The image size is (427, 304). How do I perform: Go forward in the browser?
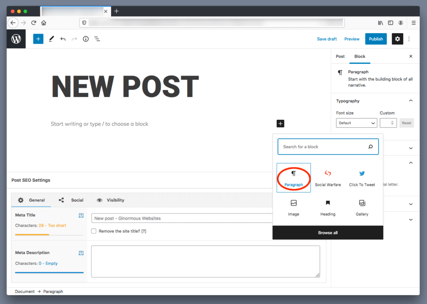point(23,23)
